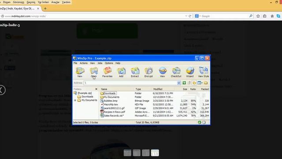Screen dimensions: 282x159
Task: Click the Add files toolbar icon
Action: point(121,72)
